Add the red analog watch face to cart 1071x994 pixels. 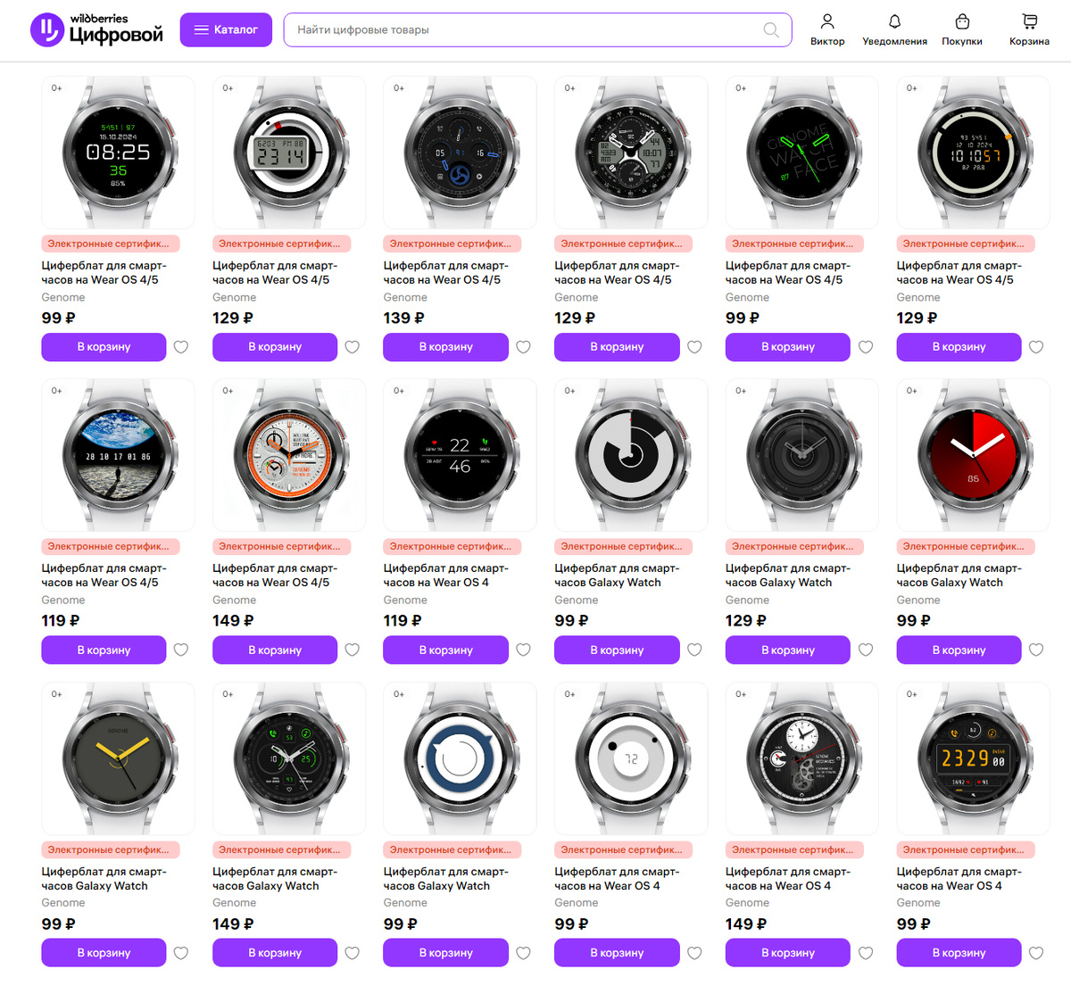(x=959, y=650)
